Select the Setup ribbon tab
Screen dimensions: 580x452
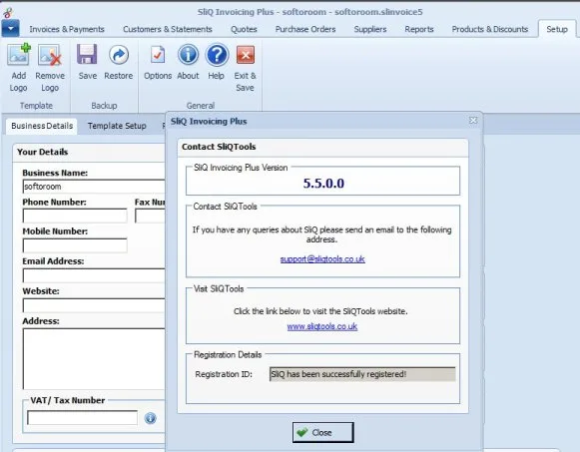click(557, 29)
